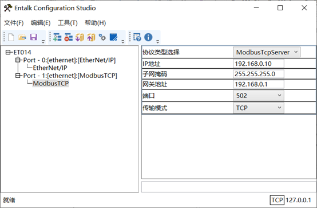Click the 网关地址 label
The width and height of the screenshot is (317, 208).
155,84
